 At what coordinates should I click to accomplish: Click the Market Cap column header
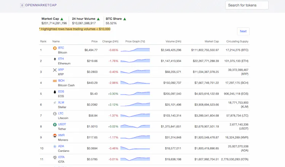pyautogui.click(x=212, y=41)
